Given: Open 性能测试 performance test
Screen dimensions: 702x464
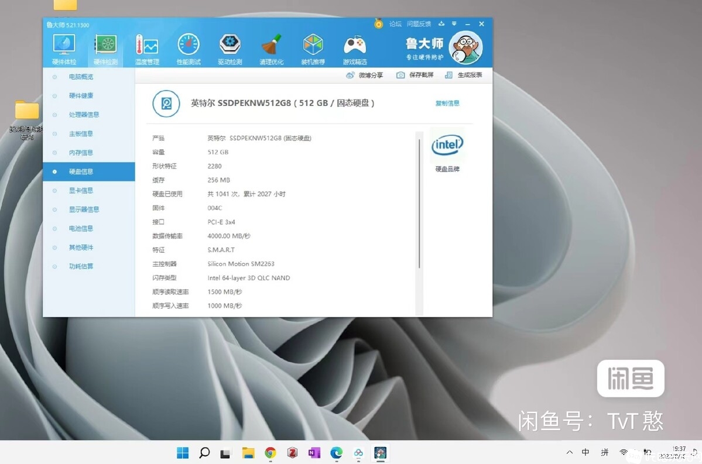Looking at the screenshot, I should [x=189, y=49].
